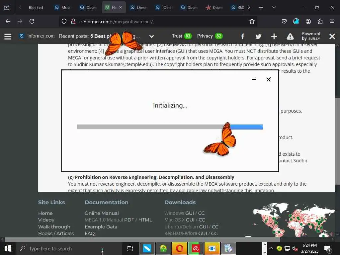Screen dimensions: 340x255
Task: Open the blue circular extension icon
Action: coord(296,21)
